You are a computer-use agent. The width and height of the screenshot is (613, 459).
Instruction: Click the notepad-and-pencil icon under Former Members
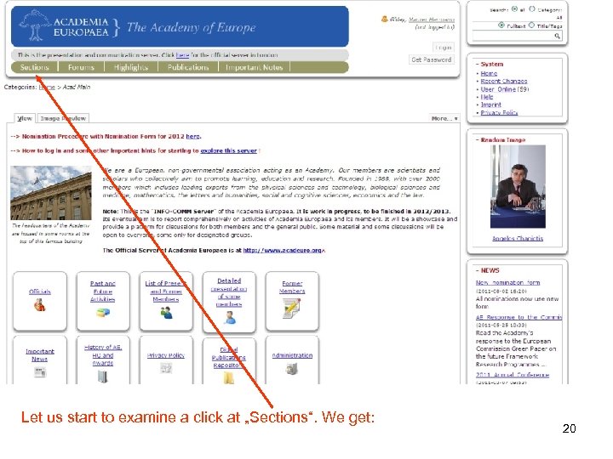pyautogui.click(x=292, y=308)
